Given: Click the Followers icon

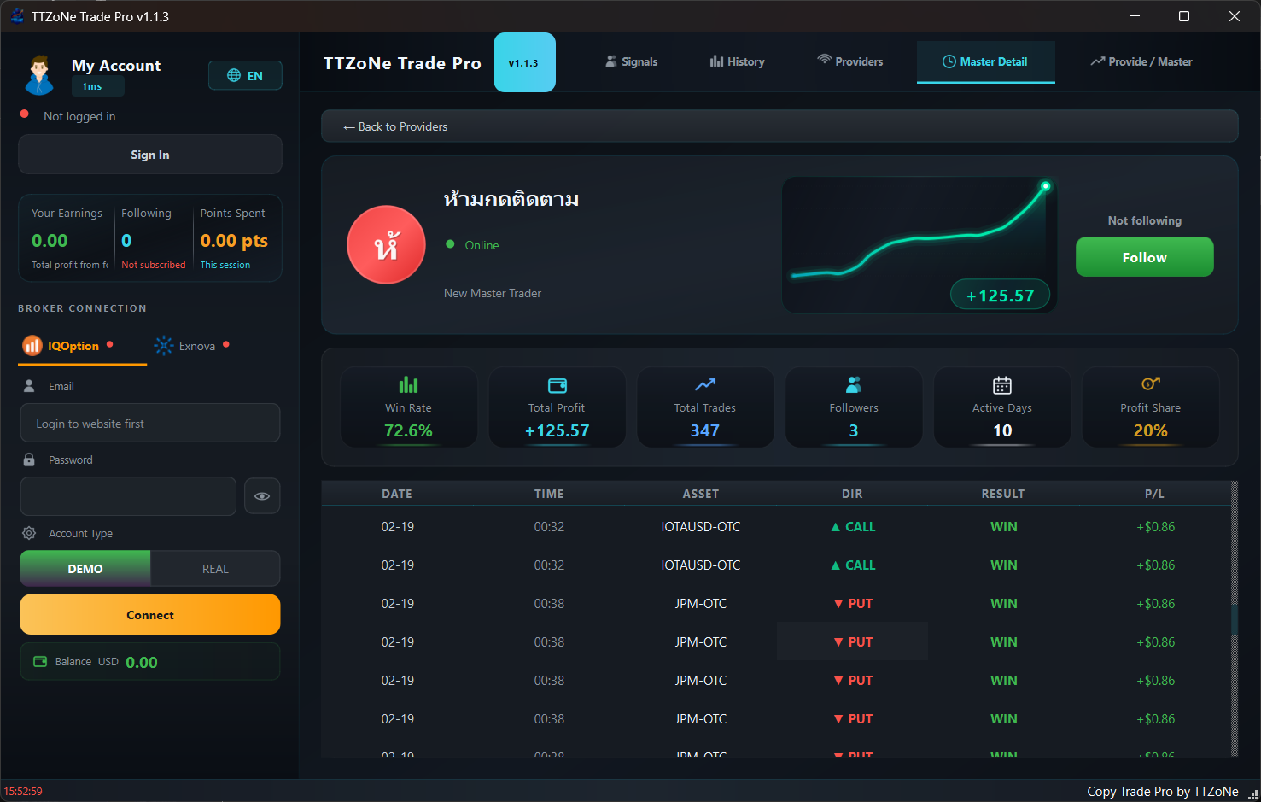Looking at the screenshot, I should (x=853, y=383).
